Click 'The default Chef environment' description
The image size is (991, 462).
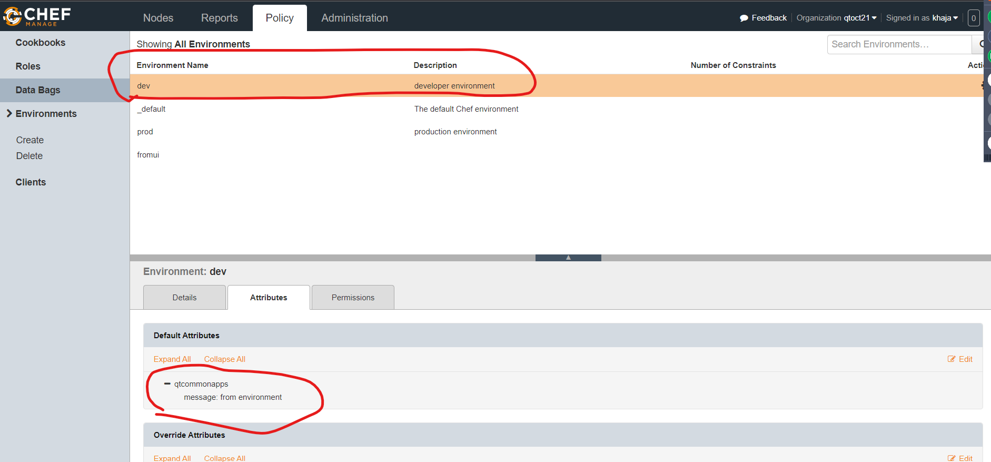[x=466, y=109]
